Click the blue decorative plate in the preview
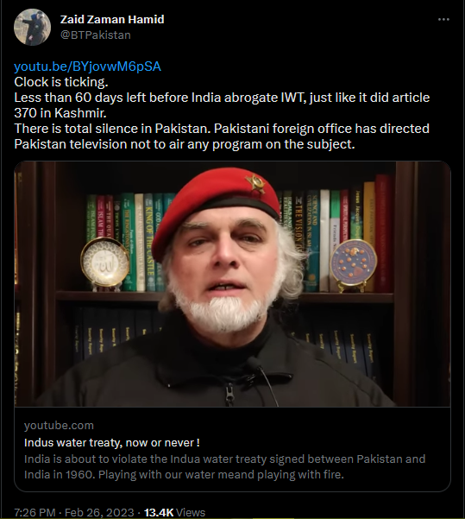This screenshot has width=465, height=519. click(x=354, y=263)
